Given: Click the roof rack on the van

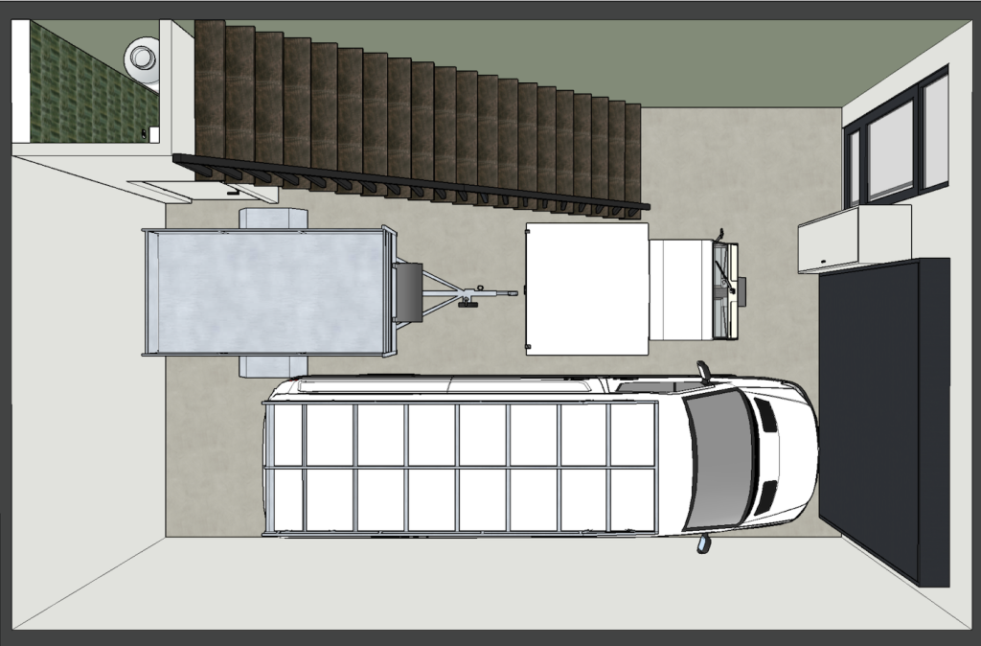Looking at the screenshot, I should pyautogui.click(x=460, y=468).
